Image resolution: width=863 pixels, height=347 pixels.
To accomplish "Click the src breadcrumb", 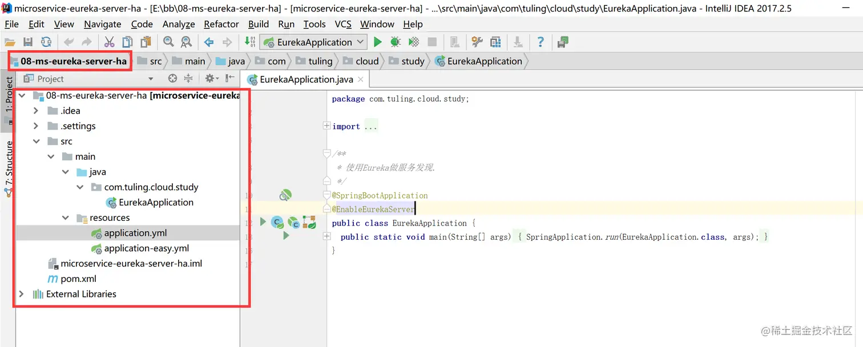I will point(150,61).
